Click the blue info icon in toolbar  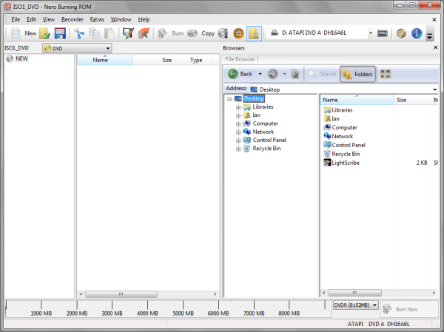(417, 33)
